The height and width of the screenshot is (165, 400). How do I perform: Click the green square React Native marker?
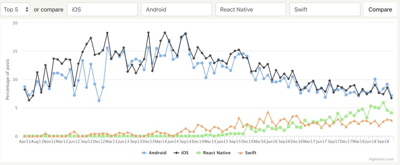[x=200, y=152]
